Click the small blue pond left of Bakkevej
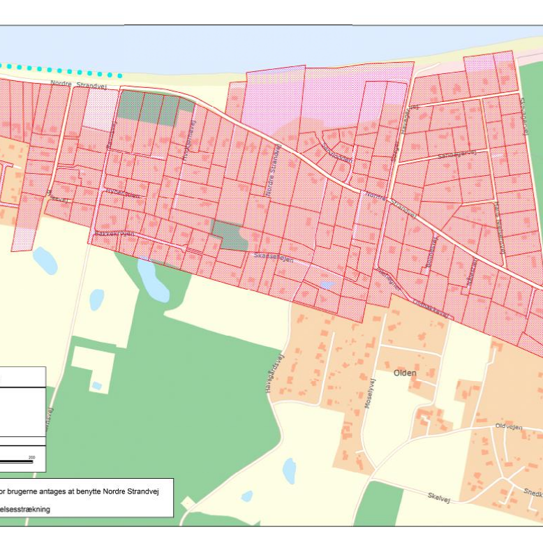 (x=45, y=260)
